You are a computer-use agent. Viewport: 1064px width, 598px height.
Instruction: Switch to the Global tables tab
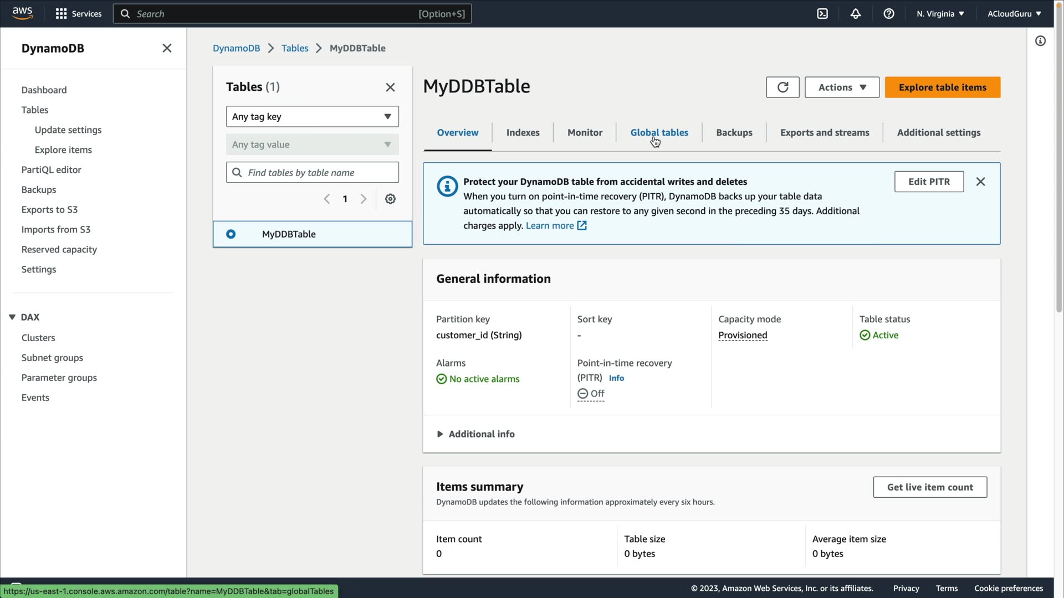pos(659,133)
